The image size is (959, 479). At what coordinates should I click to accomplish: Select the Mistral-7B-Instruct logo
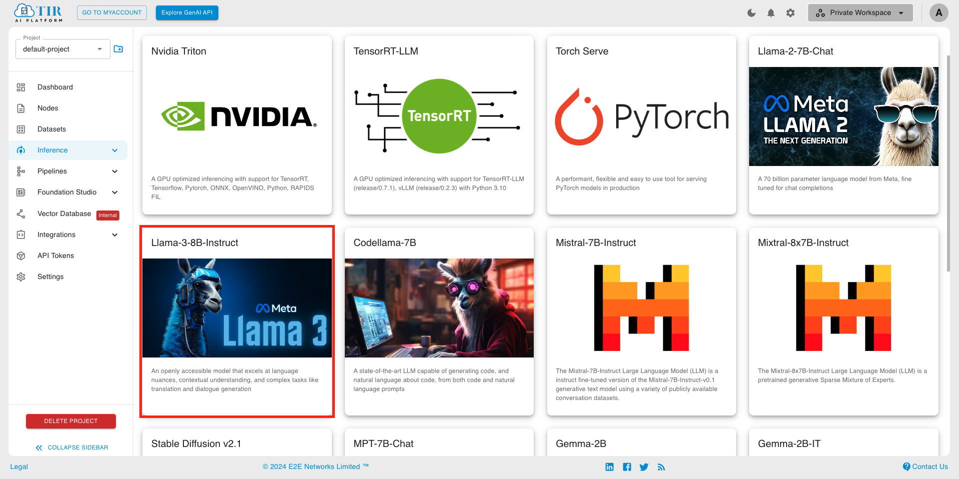pos(642,308)
